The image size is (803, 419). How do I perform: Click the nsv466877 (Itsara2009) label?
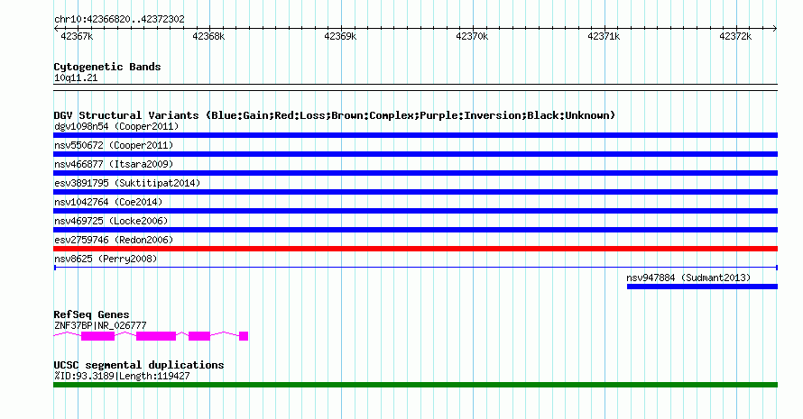pyautogui.click(x=114, y=164)
